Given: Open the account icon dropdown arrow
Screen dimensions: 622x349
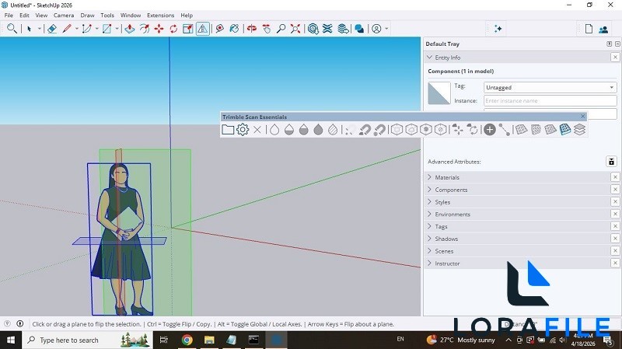Looking at the screenshot, I should click(x=386, y=29).
